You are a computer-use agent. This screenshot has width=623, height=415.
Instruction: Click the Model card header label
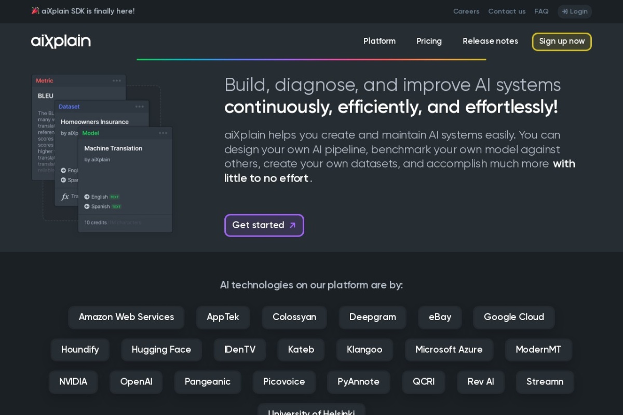(x=90, y=133)
